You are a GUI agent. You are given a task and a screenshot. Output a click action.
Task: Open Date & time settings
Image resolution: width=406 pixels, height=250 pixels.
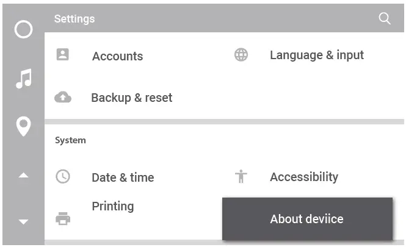tap(122, 177)
